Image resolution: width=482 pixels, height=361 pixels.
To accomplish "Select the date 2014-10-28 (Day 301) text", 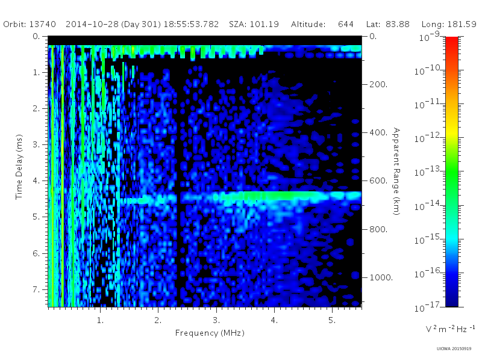I will point(113,24).
